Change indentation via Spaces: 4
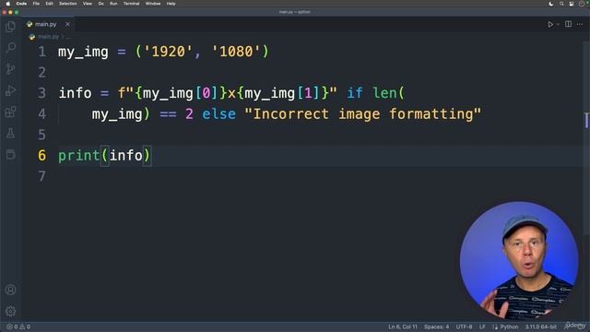590x332 pixels. [436, 326]
